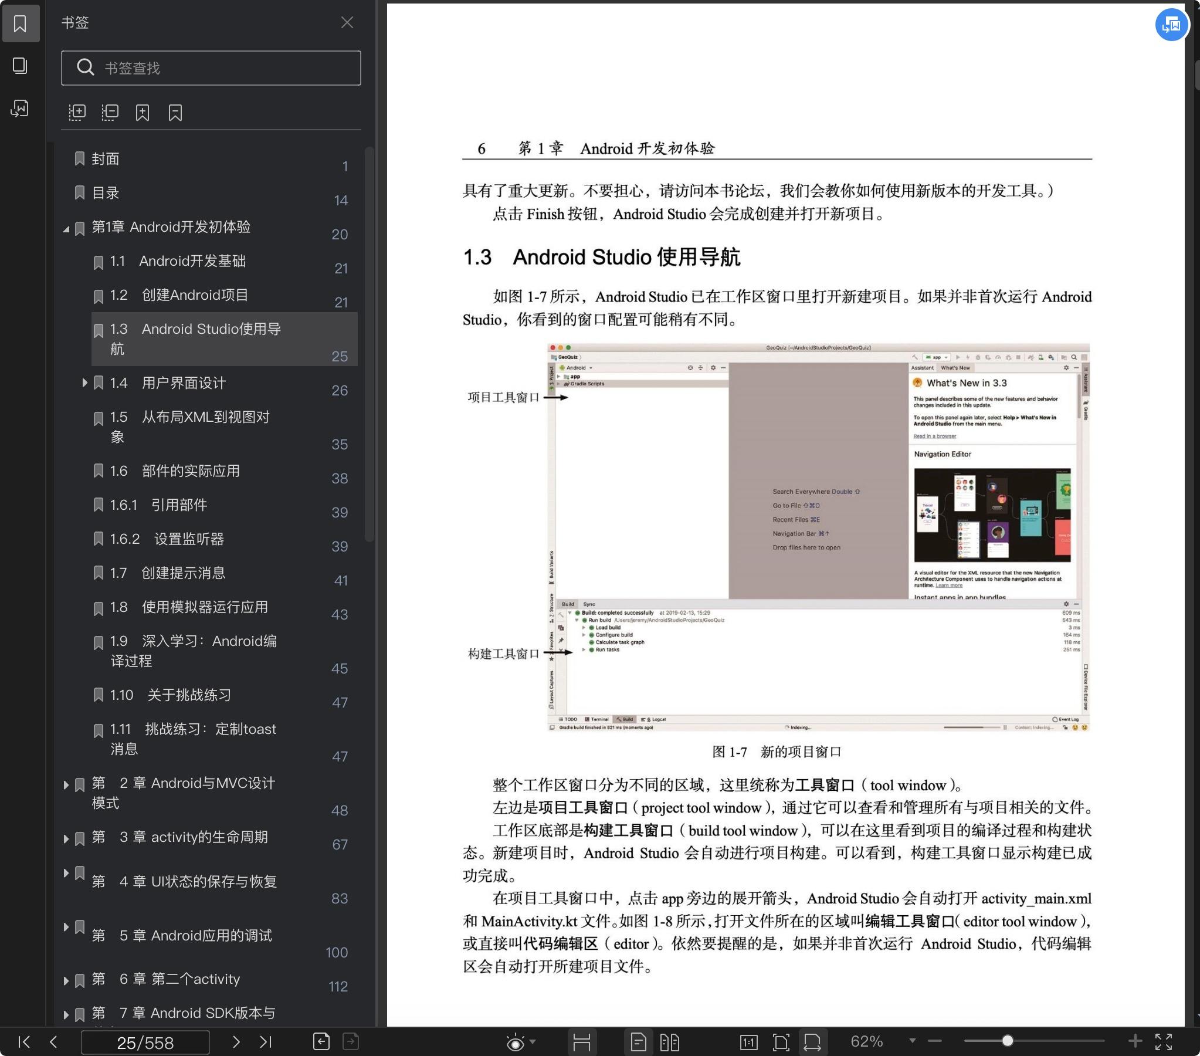Viewport: 1200px width, 1056px height.
Task: Toggle continuous scrolling page mode
Action: [x=582, y=1042]
